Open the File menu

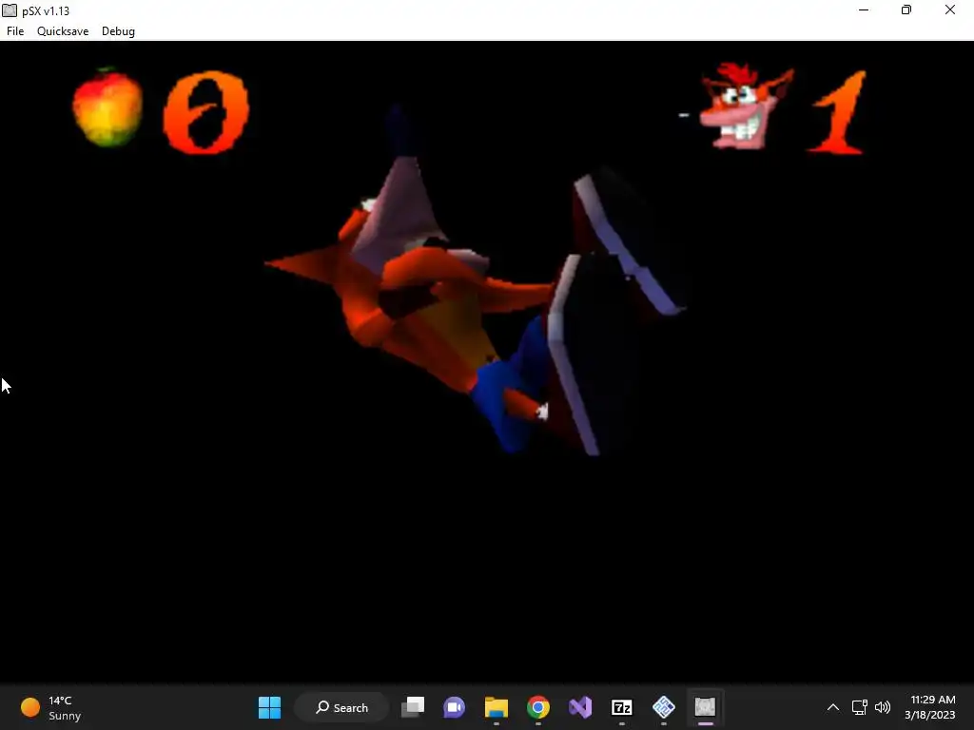15,31
